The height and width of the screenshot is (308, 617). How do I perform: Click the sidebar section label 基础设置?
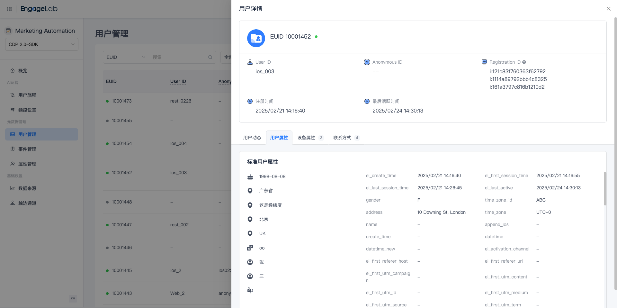[15, 176]
